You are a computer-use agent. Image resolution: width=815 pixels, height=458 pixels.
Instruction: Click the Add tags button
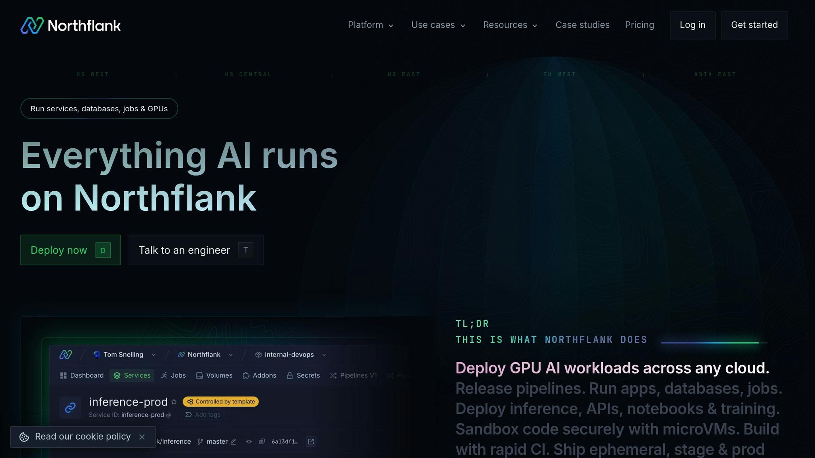coord(203,415)
